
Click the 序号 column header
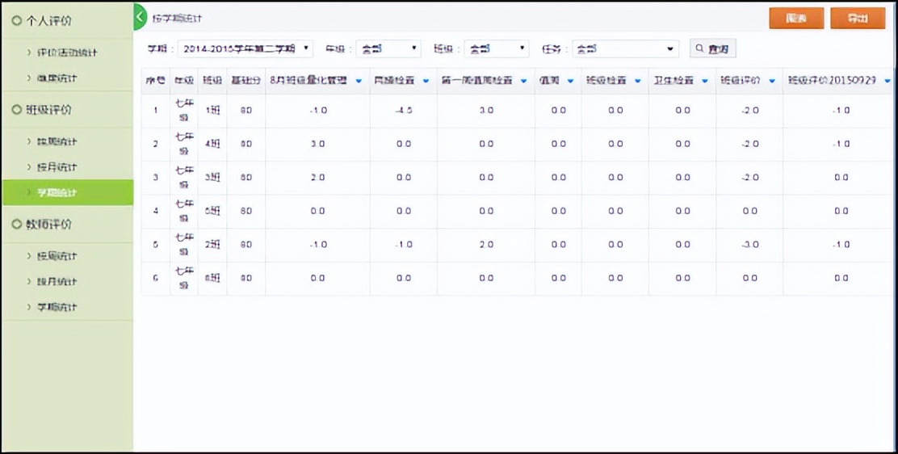click(x=156, y=81)
